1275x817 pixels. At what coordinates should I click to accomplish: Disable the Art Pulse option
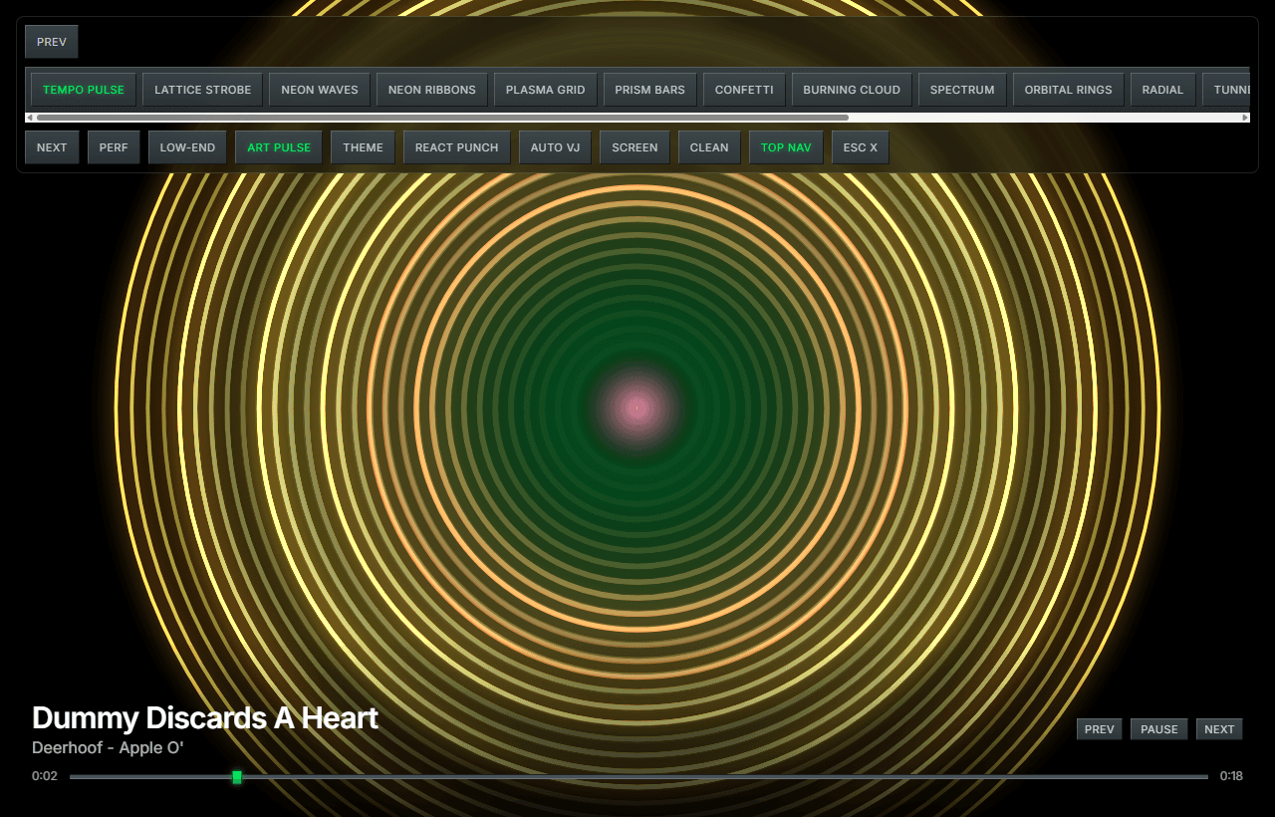279,147
